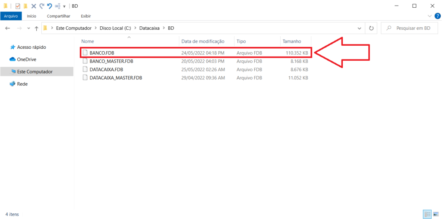Click the Undo arrow in quick access toolbar
This screenshot has height=219, width=442.
point(49,6)
